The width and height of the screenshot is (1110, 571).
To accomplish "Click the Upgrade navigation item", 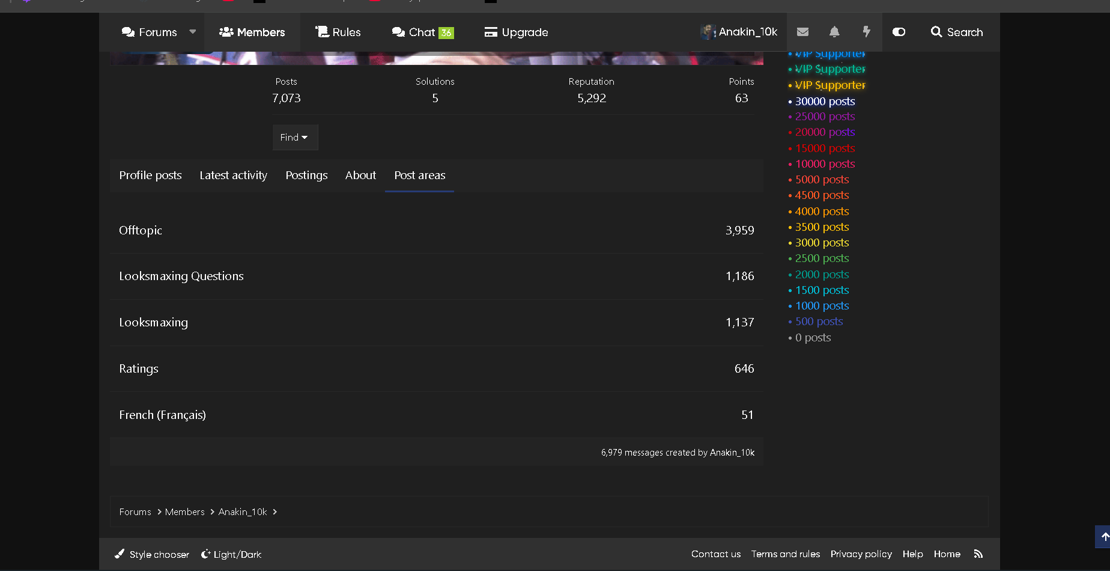I will point(517,32).
